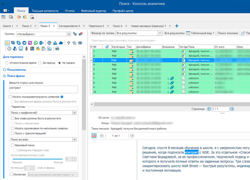Click the intermediate words count slider
The image size is (250, 180).
[x=38, y=159]
